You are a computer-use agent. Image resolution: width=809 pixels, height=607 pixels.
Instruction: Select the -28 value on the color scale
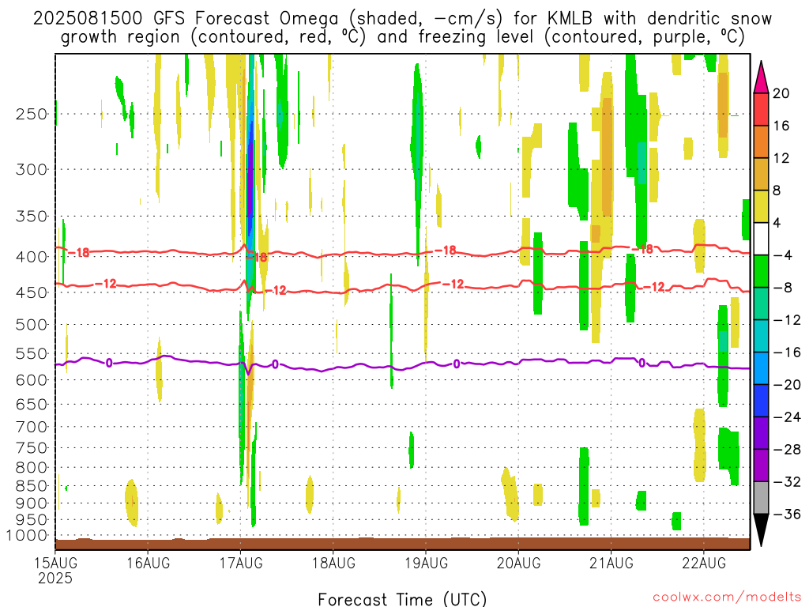click(786, 450)
